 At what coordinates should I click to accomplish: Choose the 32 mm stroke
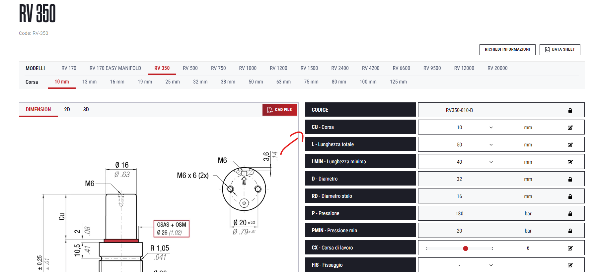point(200,82)
